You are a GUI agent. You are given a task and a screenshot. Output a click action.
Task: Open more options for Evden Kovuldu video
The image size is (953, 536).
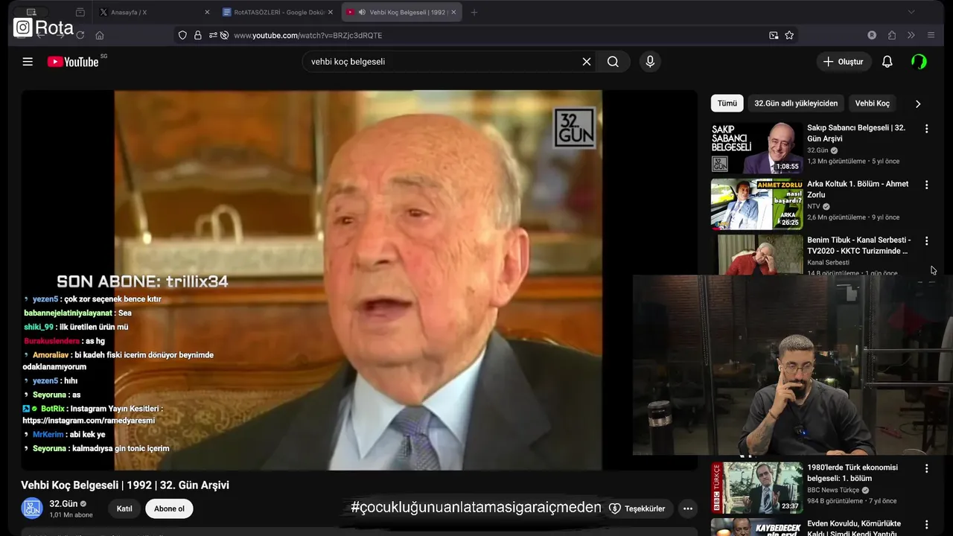(926, 525)
